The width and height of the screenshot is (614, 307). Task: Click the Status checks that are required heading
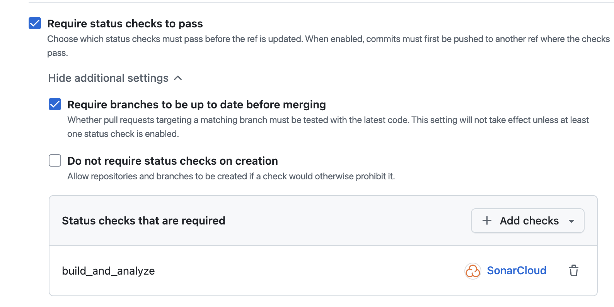143,221
